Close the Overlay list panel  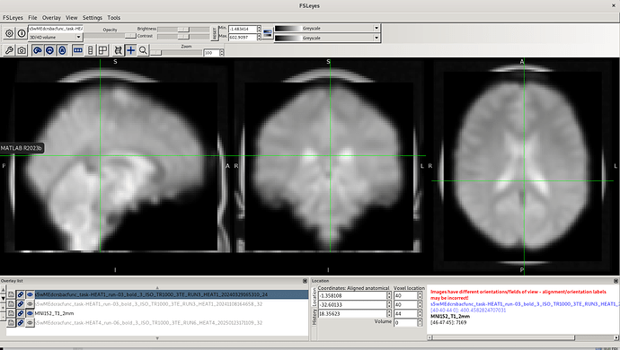tap(305, 281)
